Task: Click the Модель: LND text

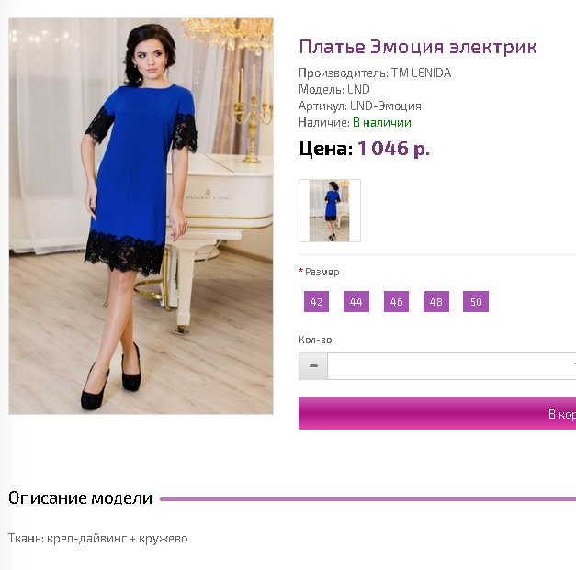Action: coord(334,89)
